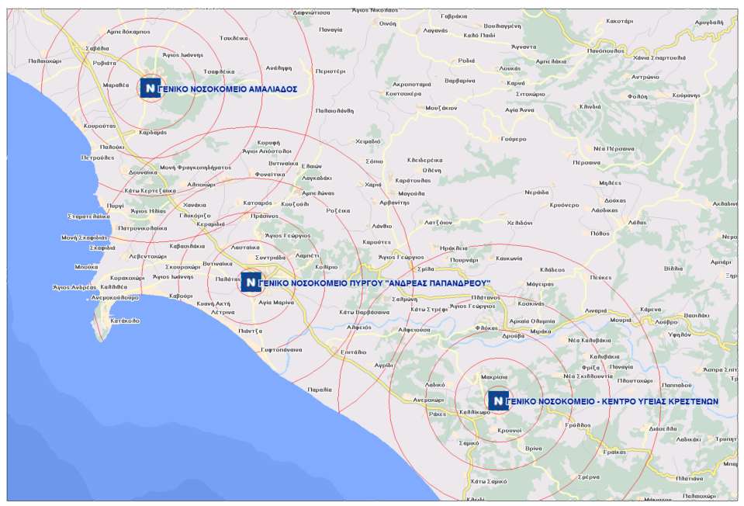
Task: Click the Πανόπουλος label
Action: [x=605, y=50]
